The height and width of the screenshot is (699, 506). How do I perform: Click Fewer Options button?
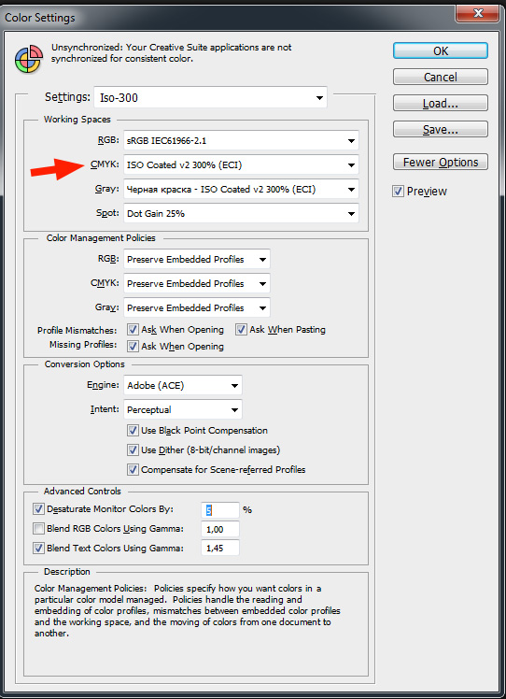click(x=440, y=162)
